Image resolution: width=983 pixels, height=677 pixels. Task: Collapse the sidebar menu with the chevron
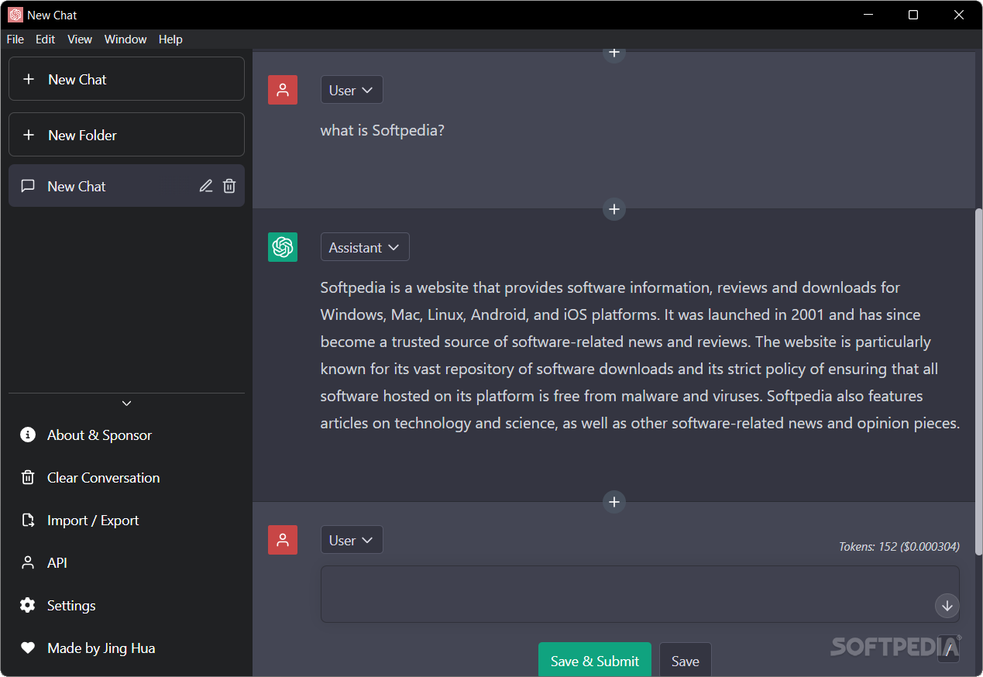coord(126,404)
